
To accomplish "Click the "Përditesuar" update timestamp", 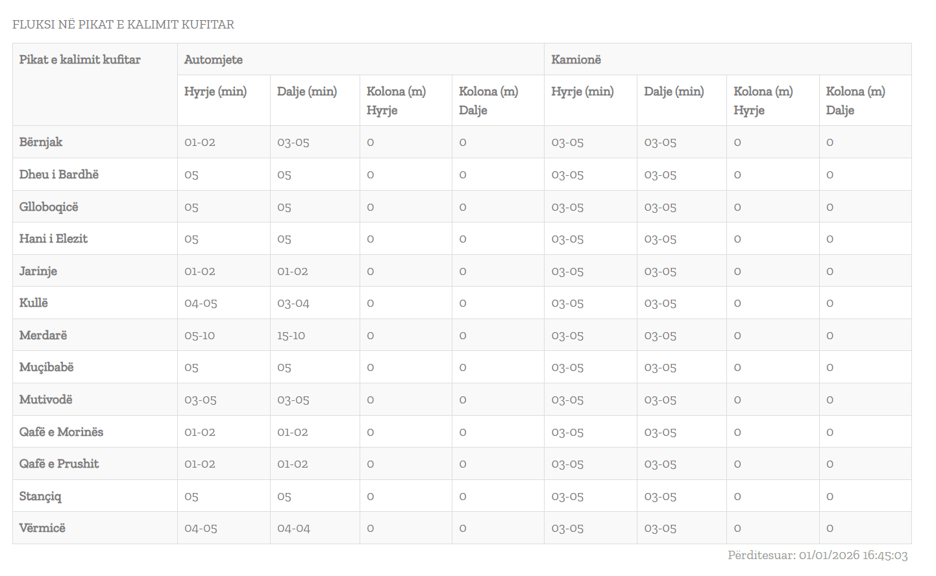I will tap(817, 555).
